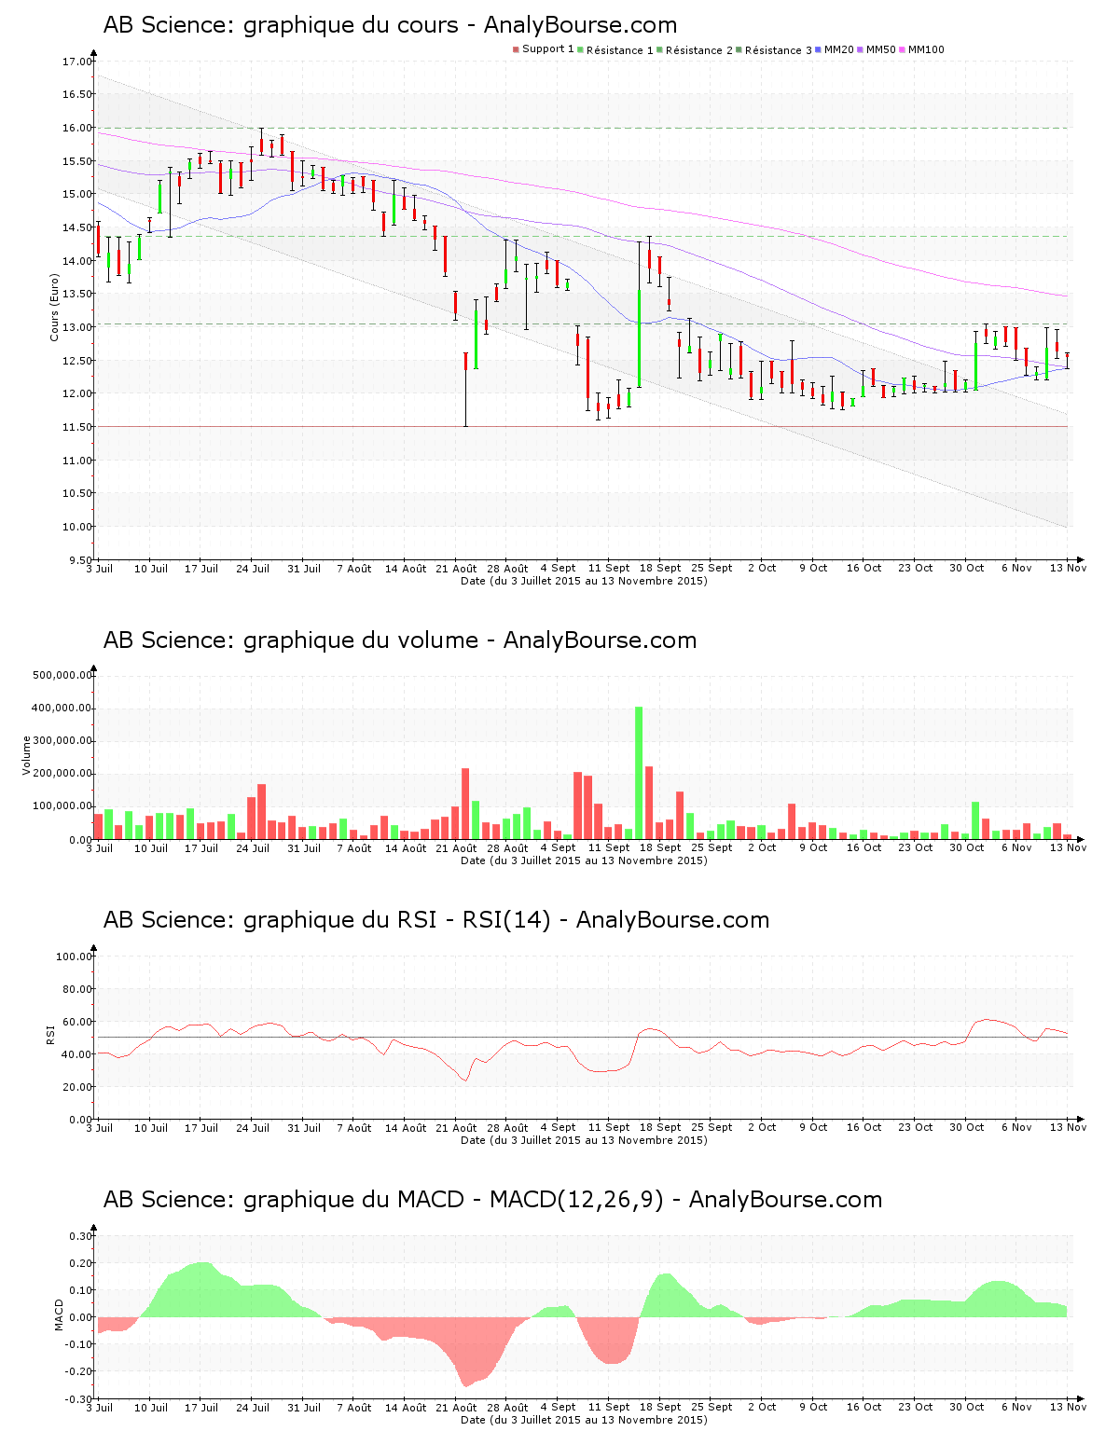The width and height of the screenshot is (1119, 1445).
Task: Select the Résistance 3 legend label
Action: pos(779,50)
